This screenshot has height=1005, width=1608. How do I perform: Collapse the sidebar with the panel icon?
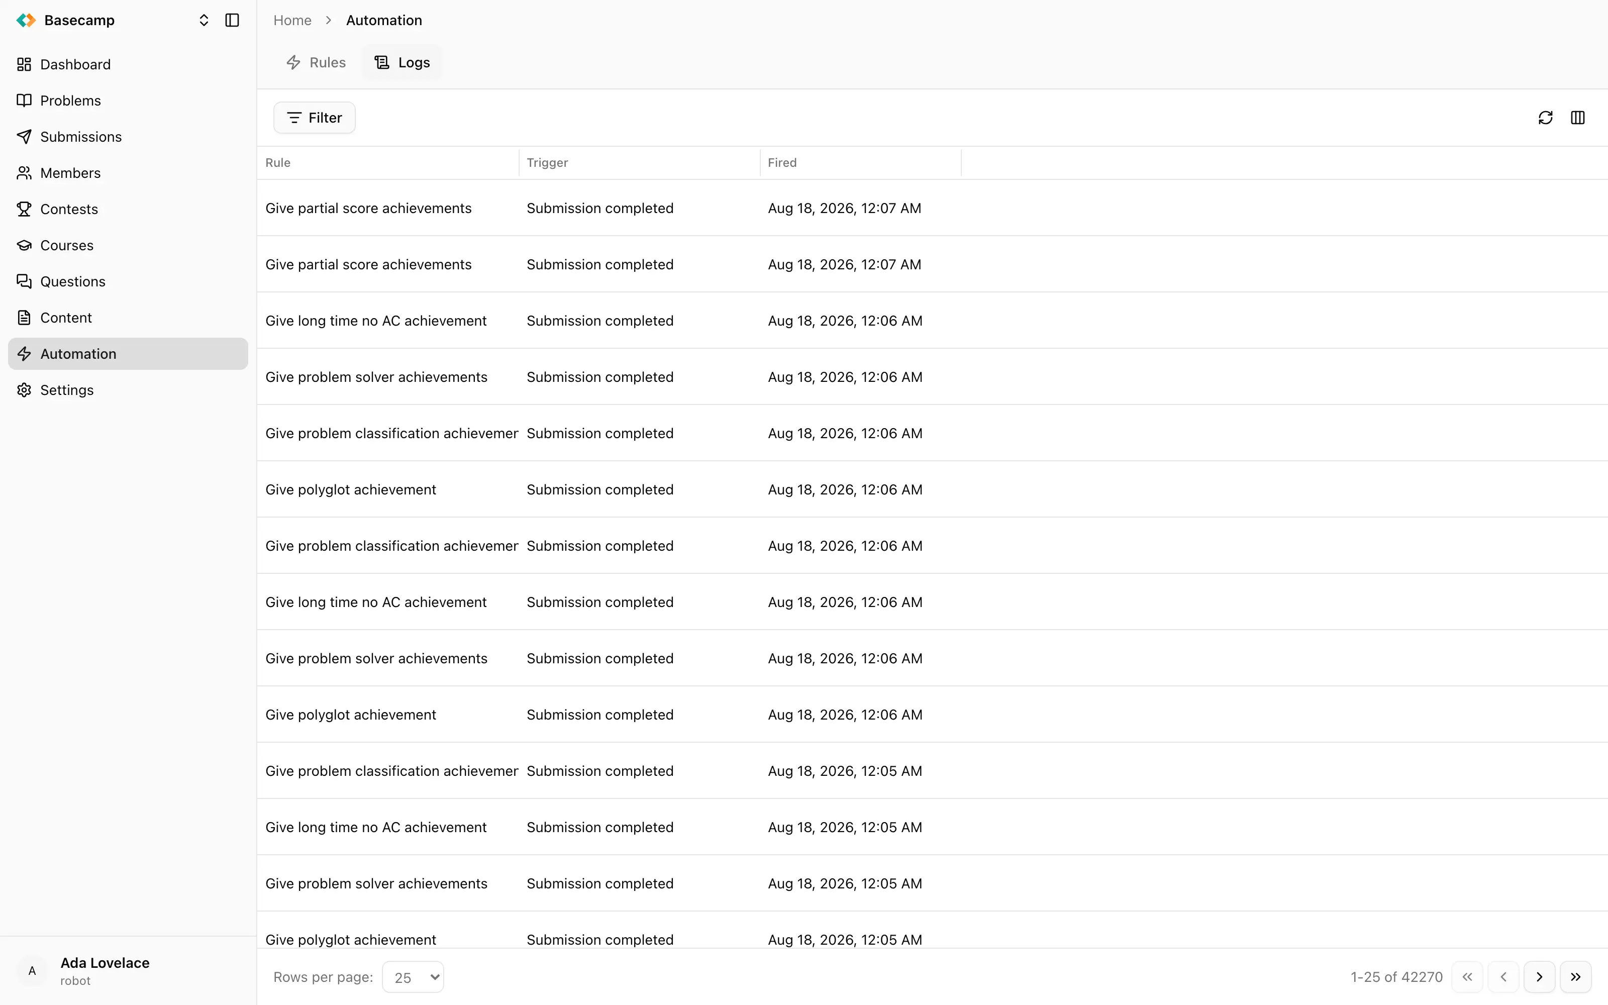pos(232,20)
